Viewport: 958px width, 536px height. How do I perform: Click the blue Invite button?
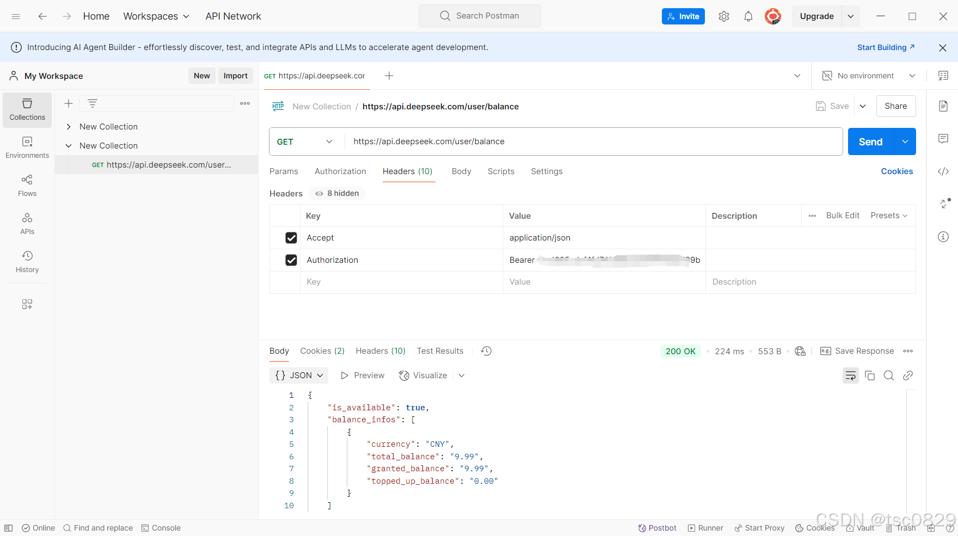tap(683, 16)
